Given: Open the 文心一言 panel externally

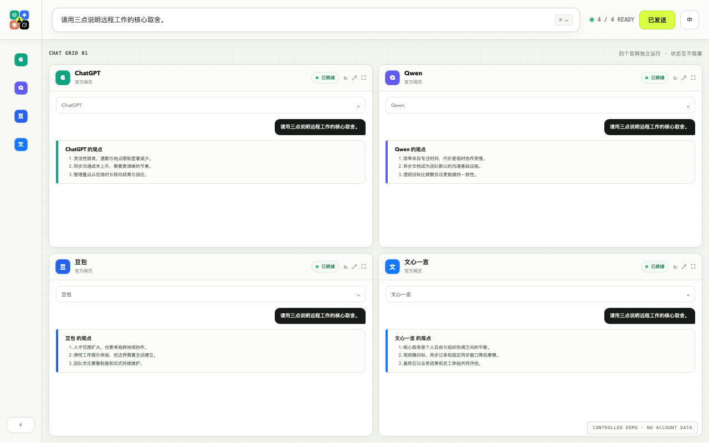Looking at the screenshot, I should point(684,267).
